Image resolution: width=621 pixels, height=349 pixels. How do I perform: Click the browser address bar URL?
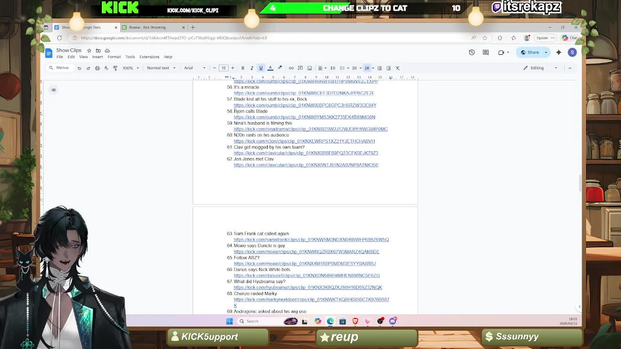(x=174, y=38)
